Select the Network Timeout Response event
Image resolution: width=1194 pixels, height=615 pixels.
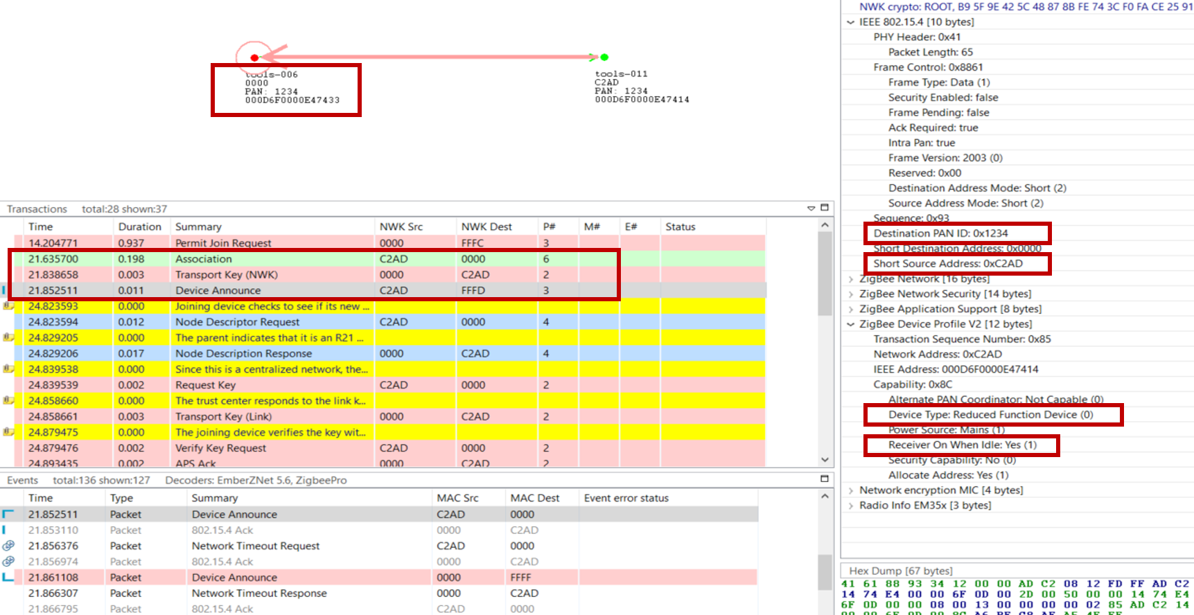(259, 594)
